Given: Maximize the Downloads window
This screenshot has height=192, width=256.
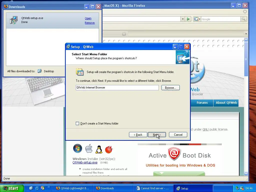Looking at the screenshot, I should tap(92, 7).
